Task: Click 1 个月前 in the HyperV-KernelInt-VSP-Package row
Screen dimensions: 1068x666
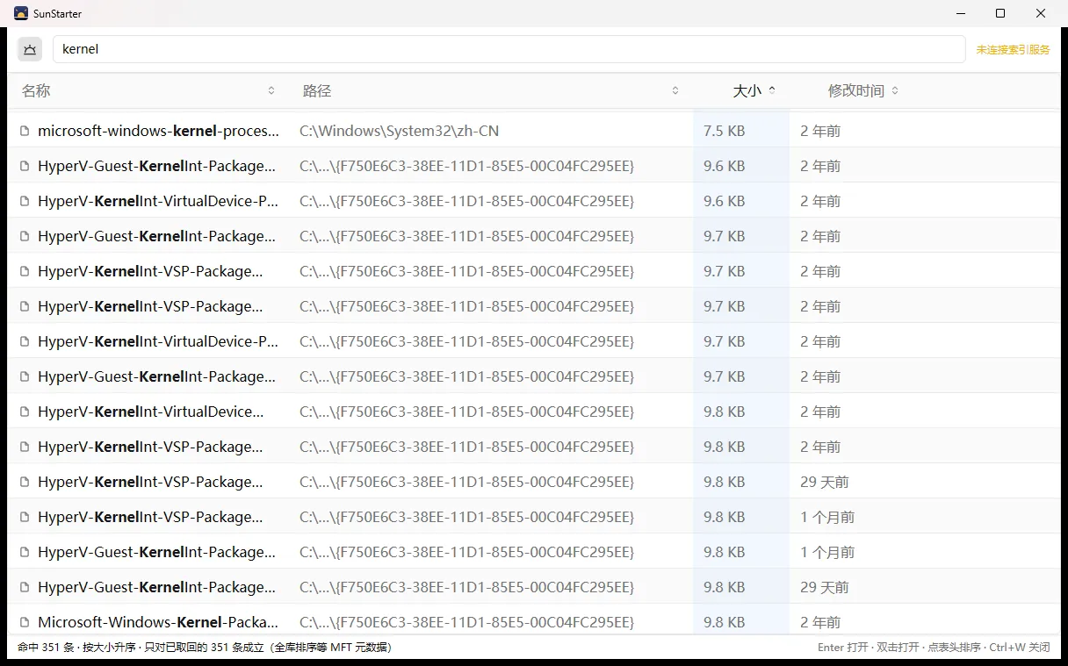Action: click(827, 517)
